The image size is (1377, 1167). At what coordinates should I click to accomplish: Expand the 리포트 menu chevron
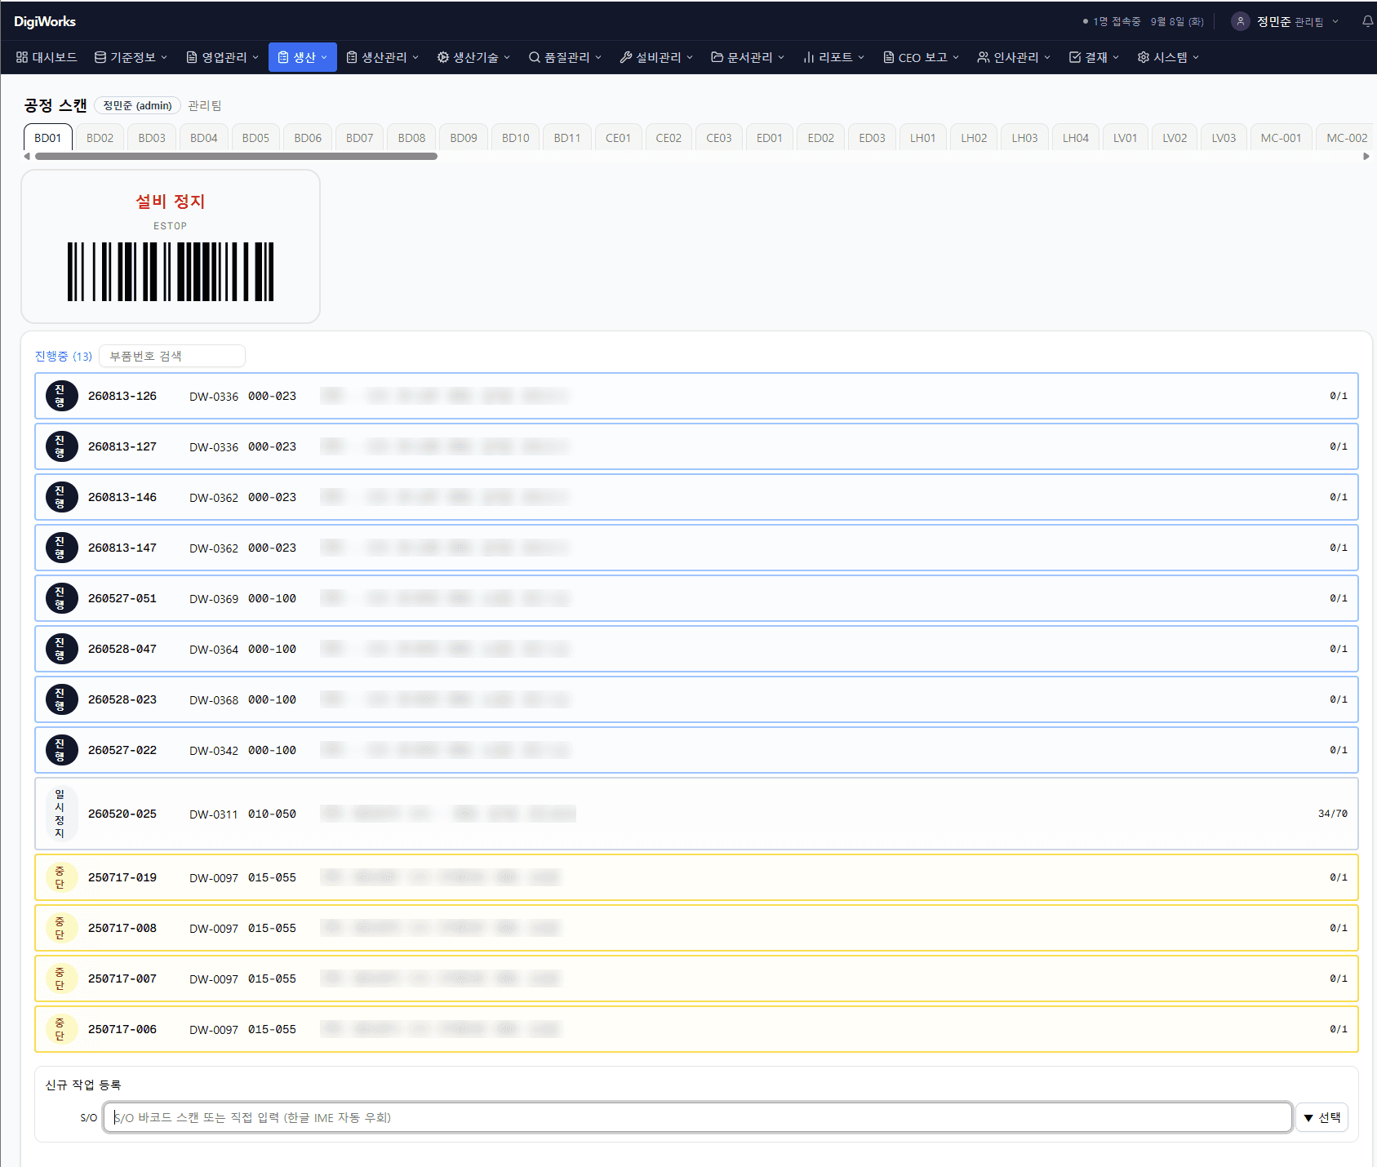861,57
